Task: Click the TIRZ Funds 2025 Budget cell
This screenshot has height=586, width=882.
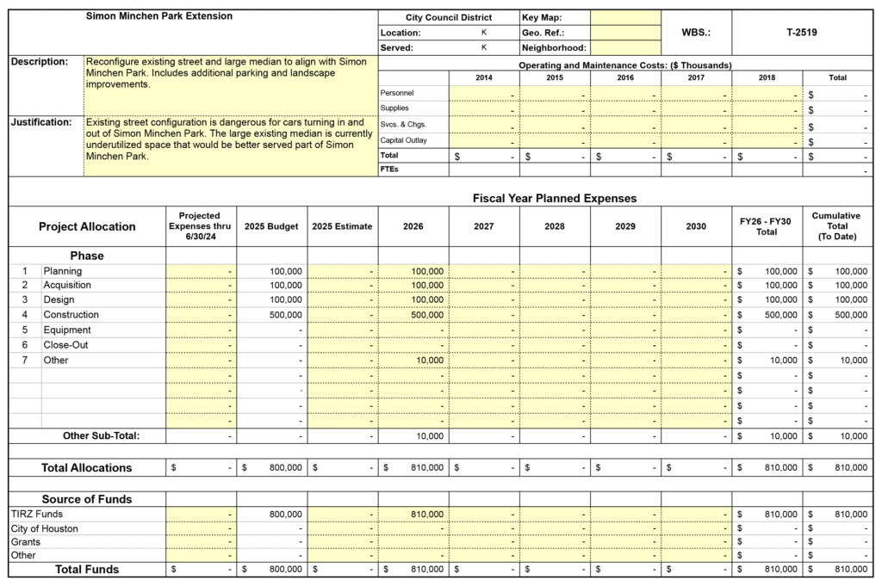Action: [x=271, y=515]
